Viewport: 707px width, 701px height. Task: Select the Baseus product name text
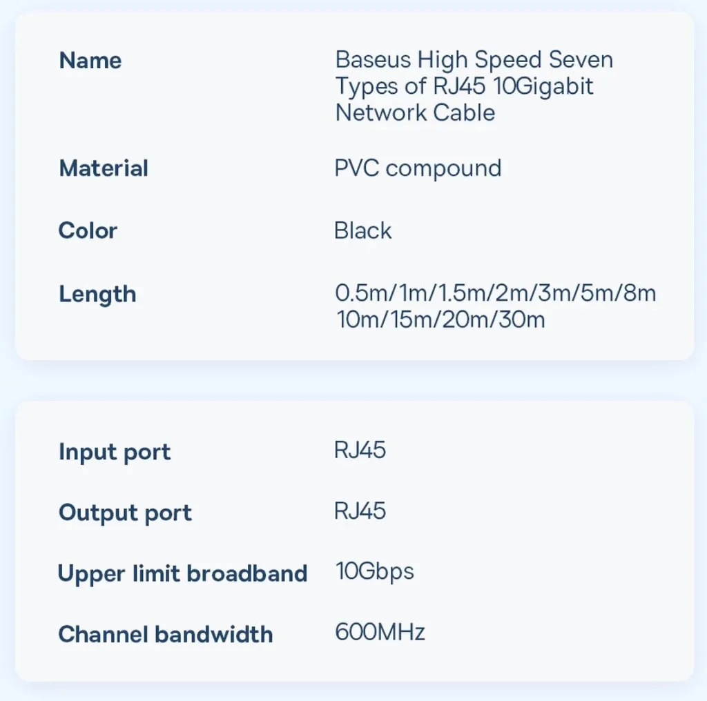coord(474,86)
